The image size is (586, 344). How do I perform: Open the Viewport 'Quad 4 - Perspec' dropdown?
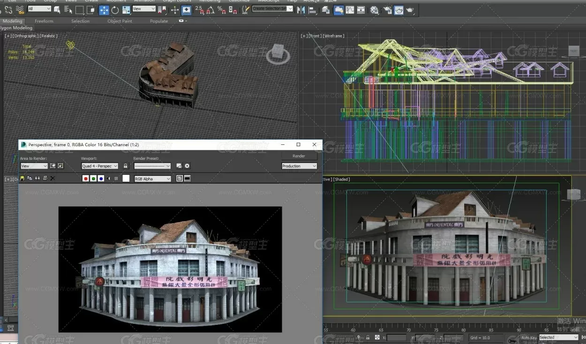tap(100, 166)
